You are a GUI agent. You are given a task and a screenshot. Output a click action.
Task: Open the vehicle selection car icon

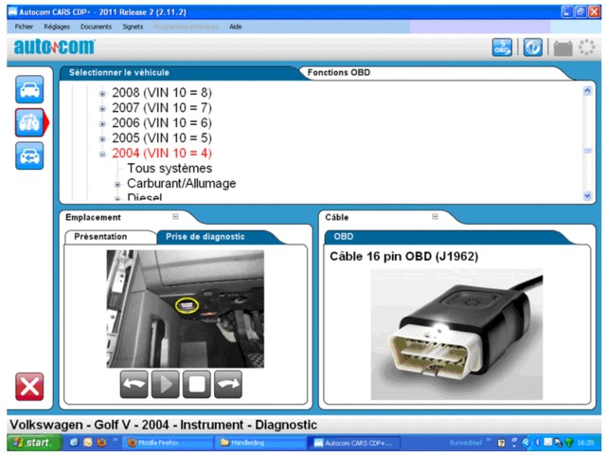(29, 89)
